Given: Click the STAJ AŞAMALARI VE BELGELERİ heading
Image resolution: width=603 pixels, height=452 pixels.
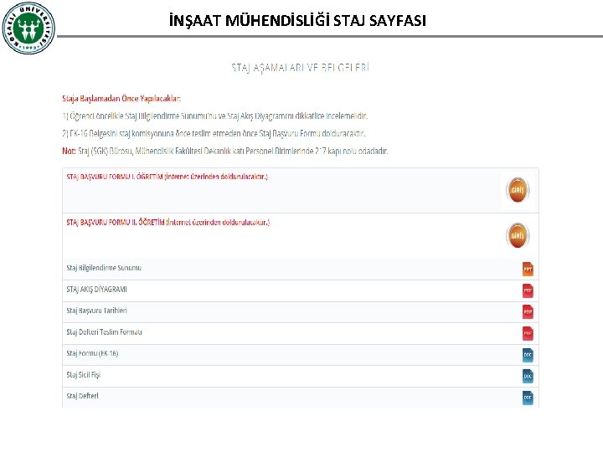Looking at the screenshot, I should (x=301, y=68).
